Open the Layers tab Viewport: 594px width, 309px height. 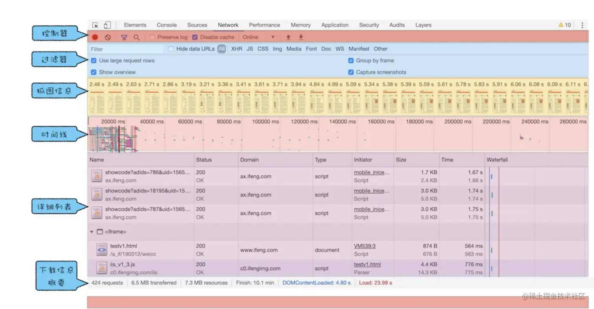[x=423, y=25]
